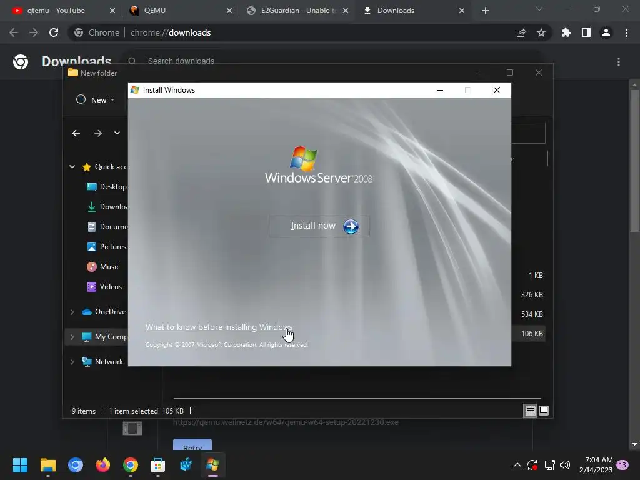Open Microsoft Store from taskbar
640x480 pixels.
coord(157,465)
